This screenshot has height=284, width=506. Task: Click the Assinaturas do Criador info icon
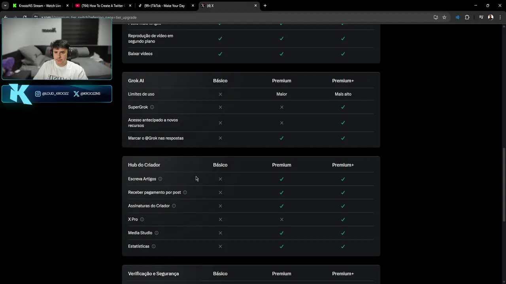click(x=174, y=206)
